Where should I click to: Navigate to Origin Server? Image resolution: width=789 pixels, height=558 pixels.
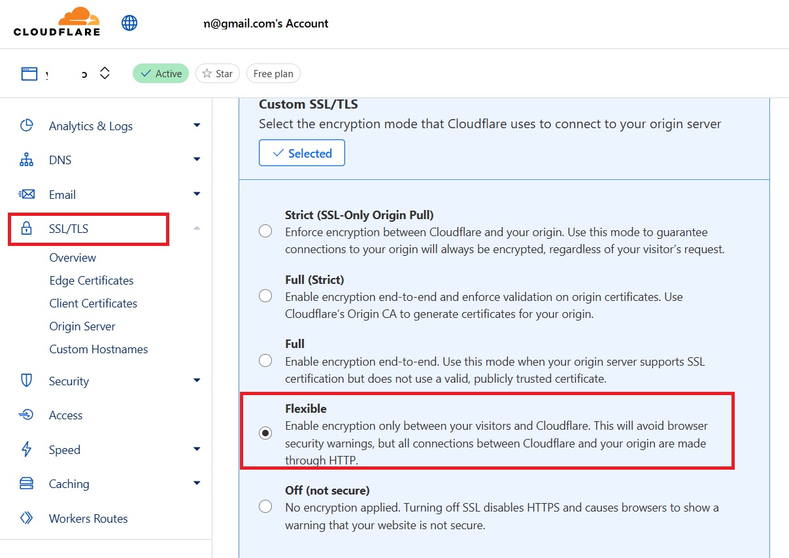coord(82,326)
